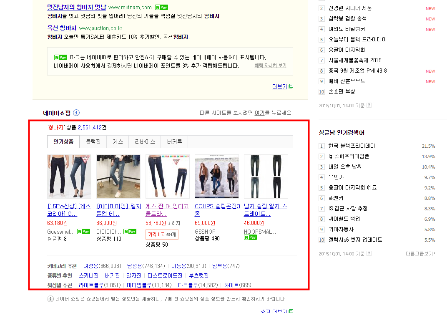Click the 중국 9월 제조업 PMI 49.8 keyword

point(357,71)
